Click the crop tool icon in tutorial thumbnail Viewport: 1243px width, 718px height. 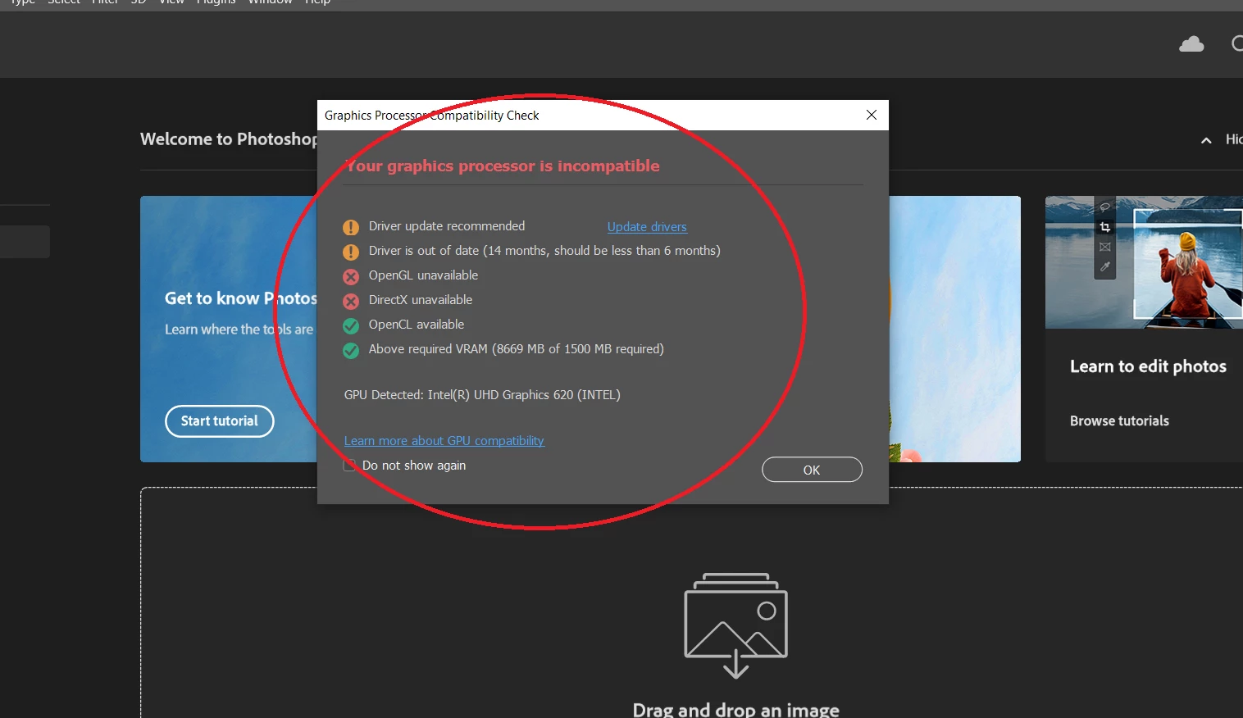tap(1104, 227)
